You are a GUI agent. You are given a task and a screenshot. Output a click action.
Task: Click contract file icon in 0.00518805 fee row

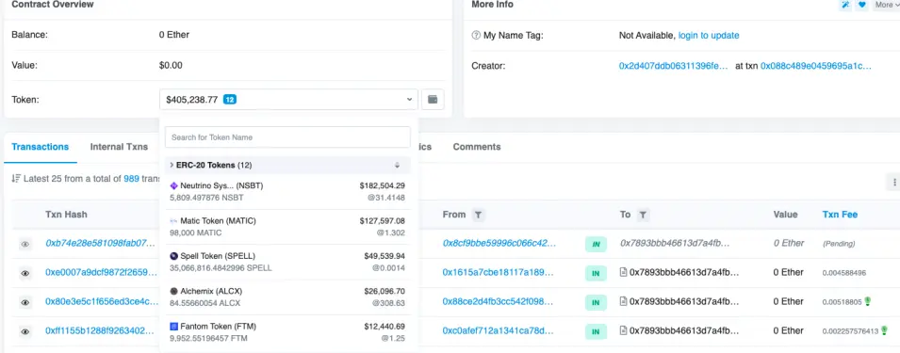623,301
